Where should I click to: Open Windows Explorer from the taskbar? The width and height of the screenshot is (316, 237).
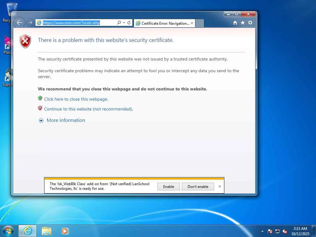[47, 231]
